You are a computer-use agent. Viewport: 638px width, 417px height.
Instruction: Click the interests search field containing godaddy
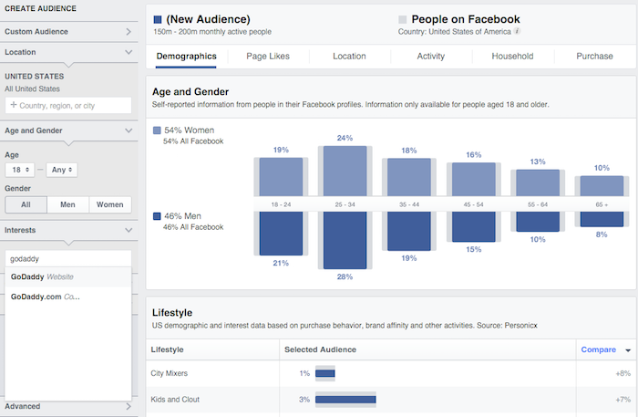pos(68,259)
